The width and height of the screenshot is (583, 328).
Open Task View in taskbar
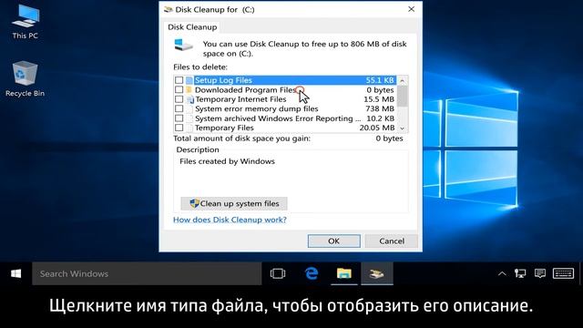click(278, 273)
